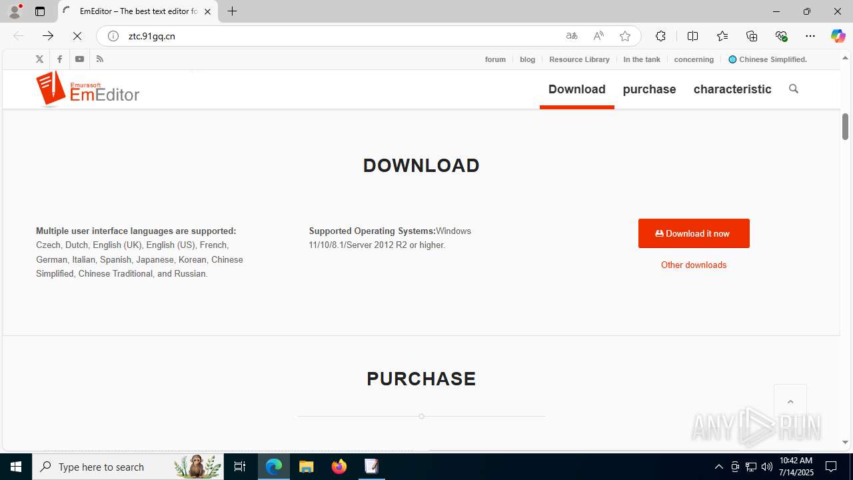This screenshot has width=853, height=480.
Task: Open the Other downloads link
Action: pos(694,265)
